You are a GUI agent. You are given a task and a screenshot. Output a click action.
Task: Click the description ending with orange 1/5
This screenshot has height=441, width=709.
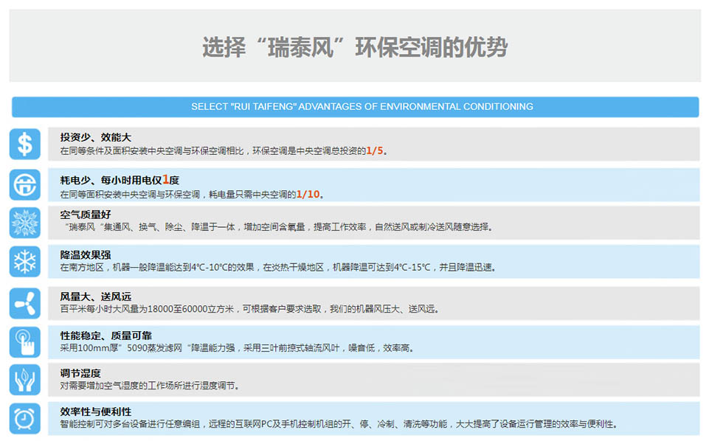[x=224, y=151]
